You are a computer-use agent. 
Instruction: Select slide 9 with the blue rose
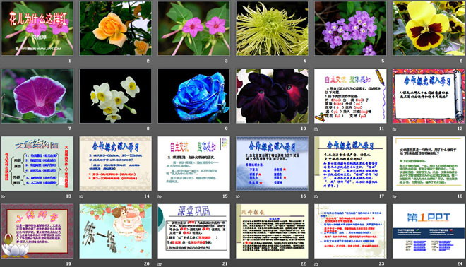(193, 96)
